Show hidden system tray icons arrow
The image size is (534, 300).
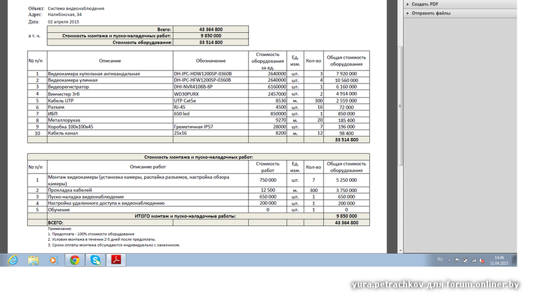(x=449, y=260)
